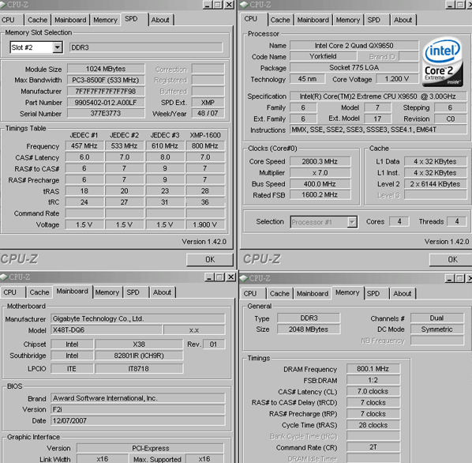Image resolution: width=472 pixels, height=463 pixels.
Task: Click the BIOS Date field 12/07/2007
Action: point(138,420)
